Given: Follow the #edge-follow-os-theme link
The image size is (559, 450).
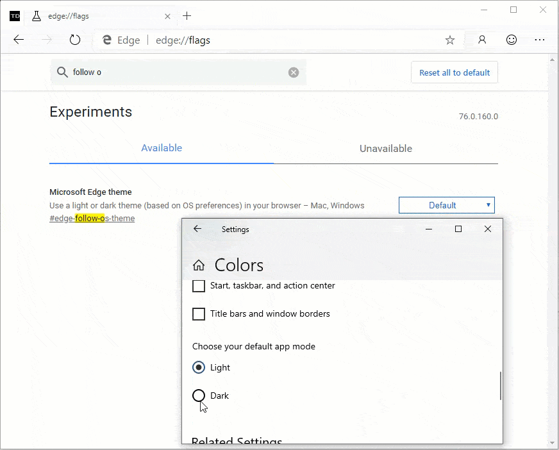Looking at the screenshot, I should tap(92, 218).
